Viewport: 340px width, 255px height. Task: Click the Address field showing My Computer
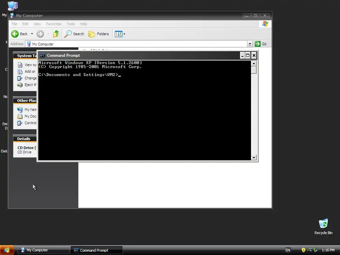(x=136, y=44)
